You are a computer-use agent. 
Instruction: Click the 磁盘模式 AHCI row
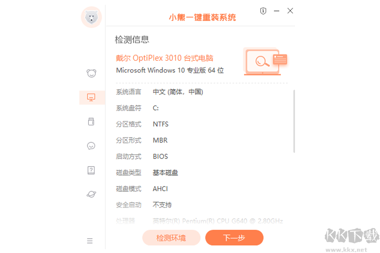point(160,188)
